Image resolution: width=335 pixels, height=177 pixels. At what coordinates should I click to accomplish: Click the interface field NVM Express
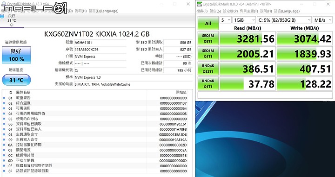[100, 57]
